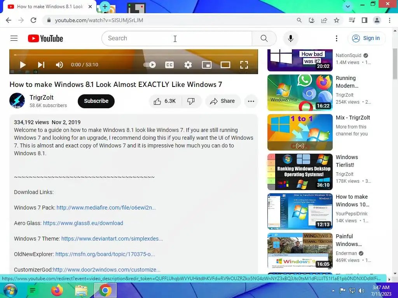
Task: Open volume tray icon
Action: (361, 291)
